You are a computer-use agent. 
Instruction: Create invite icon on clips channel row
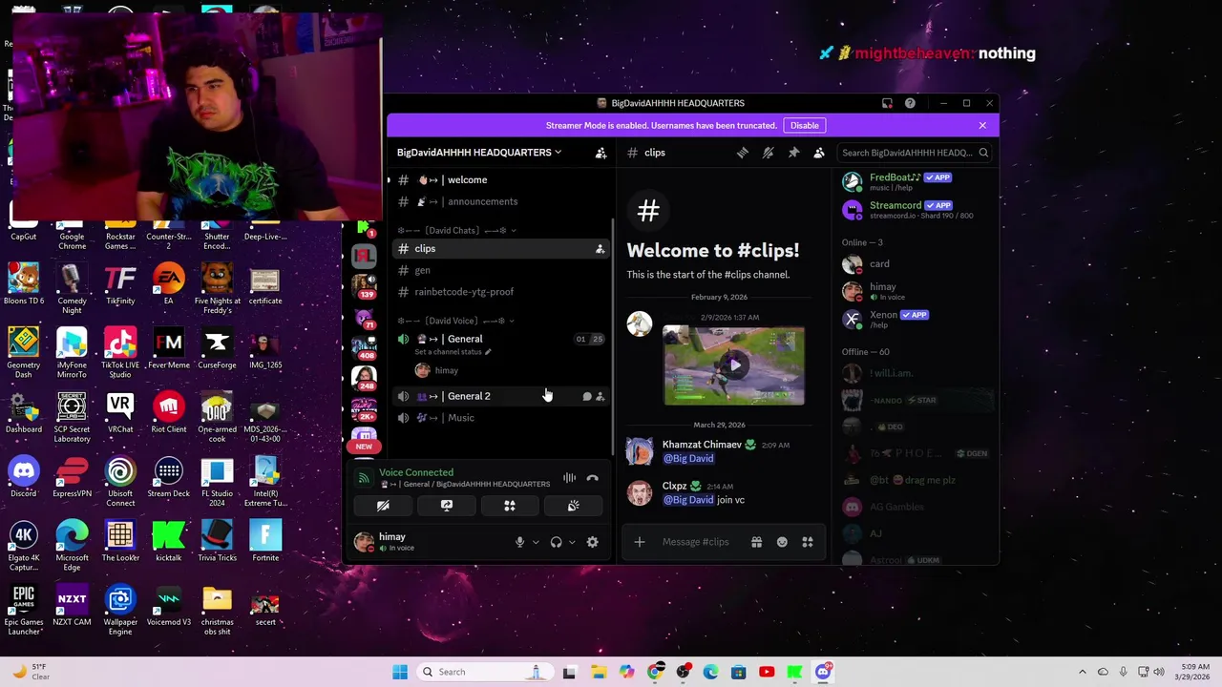point(600,249)
